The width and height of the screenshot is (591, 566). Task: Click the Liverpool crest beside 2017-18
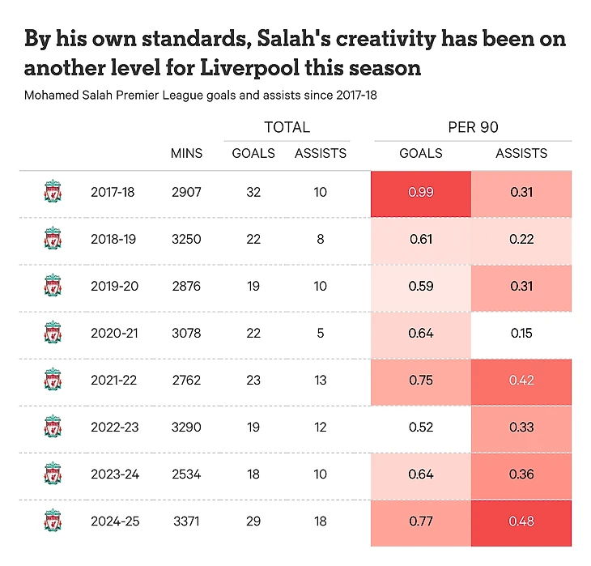[53, 193]
